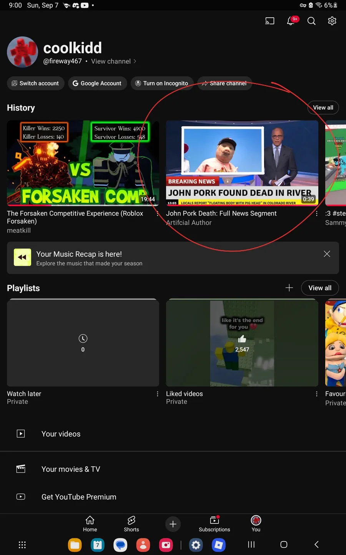Open options menu for John Pork video
346x555 pixels.
click(x=316, y=214)
